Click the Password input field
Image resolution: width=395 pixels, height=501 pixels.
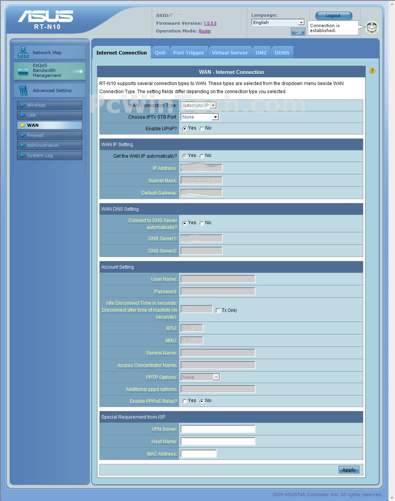(218, 291)
